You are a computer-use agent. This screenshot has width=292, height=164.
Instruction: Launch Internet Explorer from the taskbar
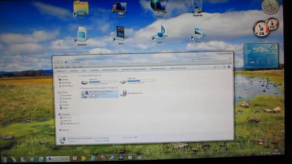[x=93, y=158]
